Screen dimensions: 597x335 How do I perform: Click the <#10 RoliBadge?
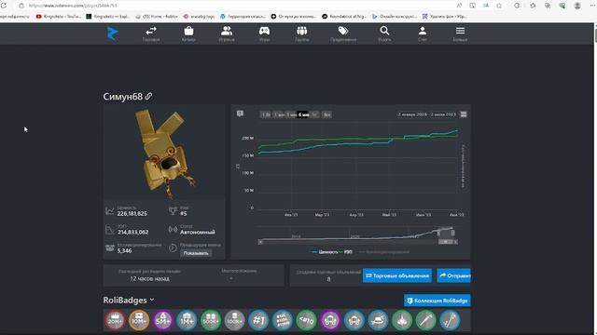307,320
